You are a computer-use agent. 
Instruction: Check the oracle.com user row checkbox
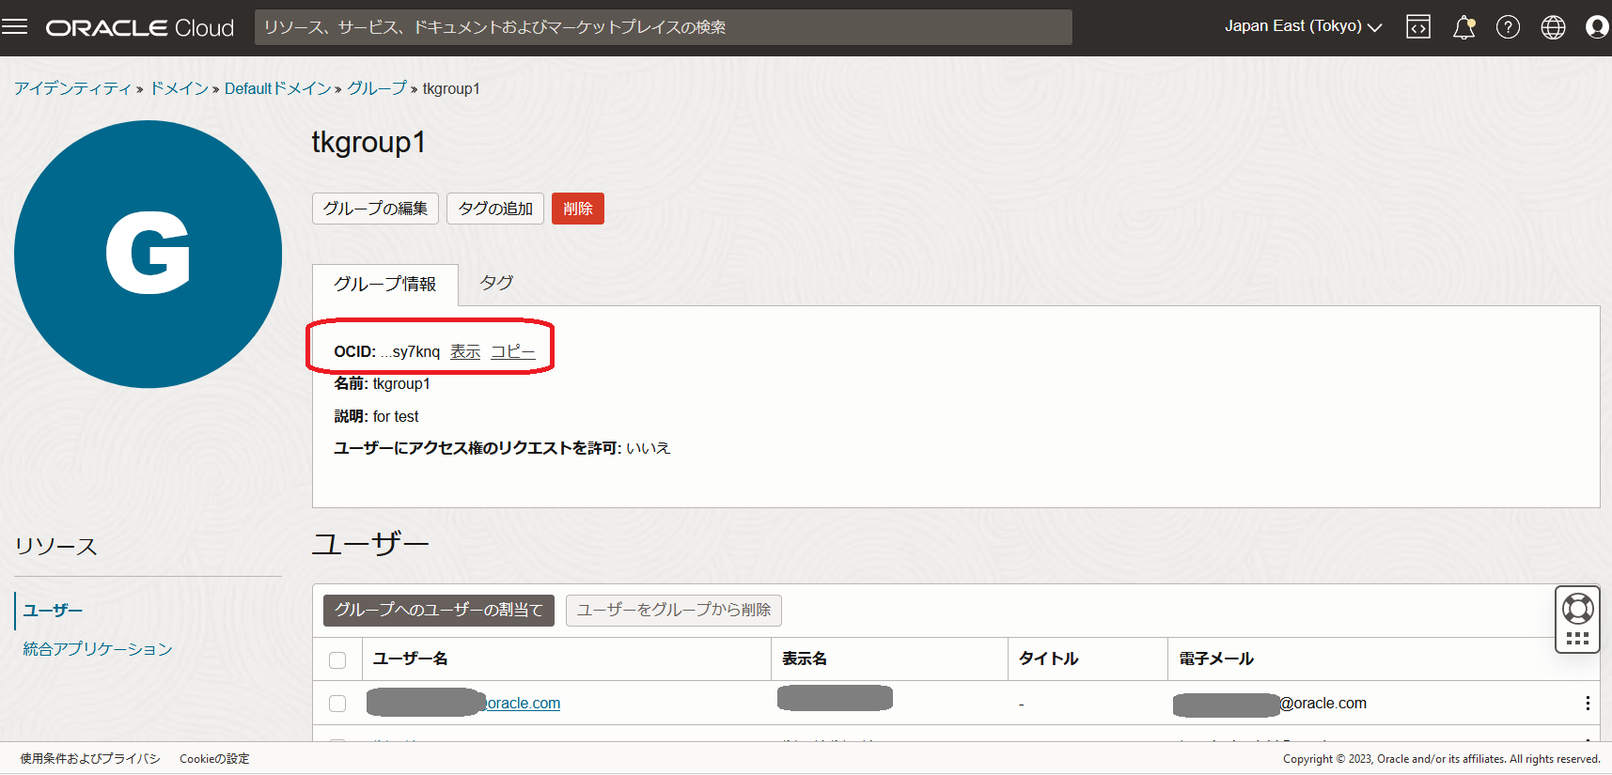[337, 704]
